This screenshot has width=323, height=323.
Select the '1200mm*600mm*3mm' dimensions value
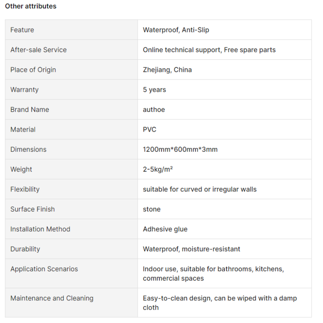[x=180, y=149]
